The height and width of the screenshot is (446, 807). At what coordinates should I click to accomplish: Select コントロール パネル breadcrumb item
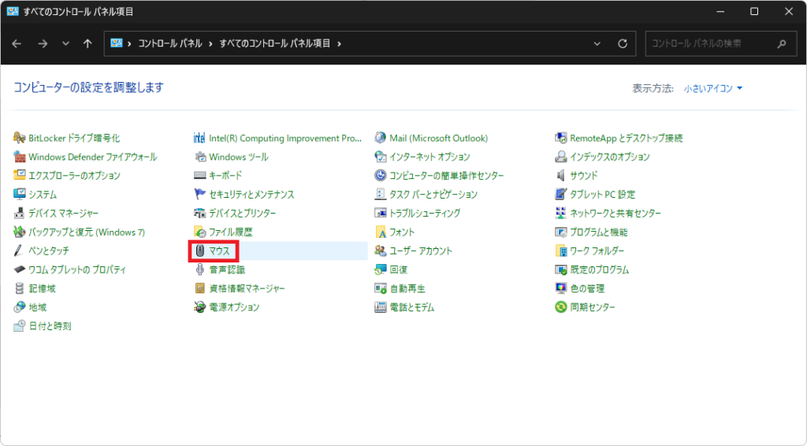170,44
